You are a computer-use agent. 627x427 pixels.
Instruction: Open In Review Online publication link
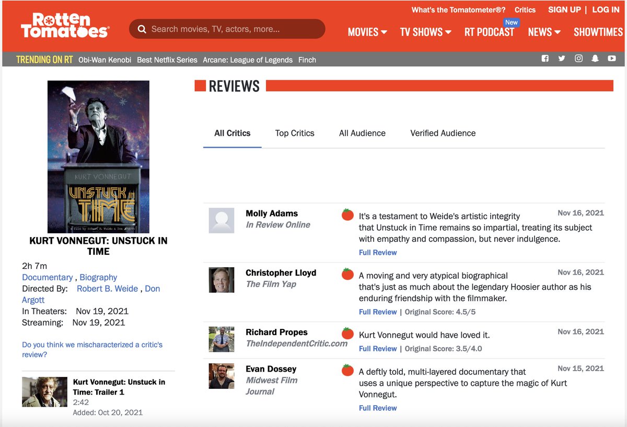[x=278, y=224]
